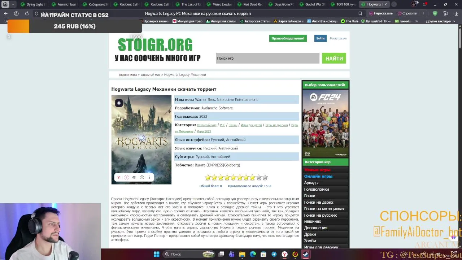Open the Игры 2023 category link
462x260 pixels.
click(x=204, y=131)
